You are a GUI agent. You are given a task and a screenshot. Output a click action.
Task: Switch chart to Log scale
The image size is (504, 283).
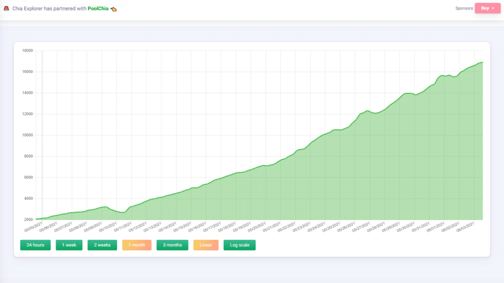240,245
